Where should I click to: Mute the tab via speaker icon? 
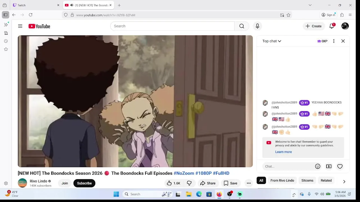click(72, 5)
